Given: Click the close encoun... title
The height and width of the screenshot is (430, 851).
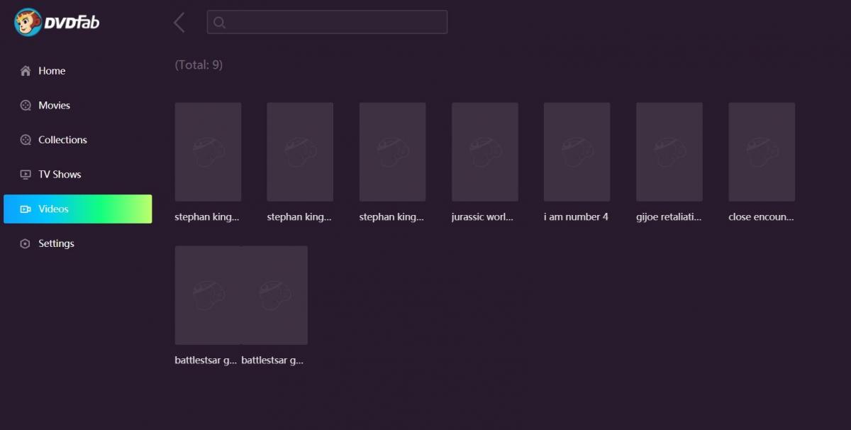Looking at the screenshot, I should coord(761,217).
